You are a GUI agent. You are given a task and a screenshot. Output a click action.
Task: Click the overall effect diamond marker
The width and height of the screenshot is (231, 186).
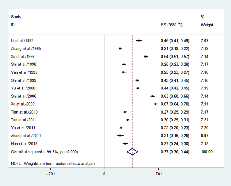tap(132, 152)
